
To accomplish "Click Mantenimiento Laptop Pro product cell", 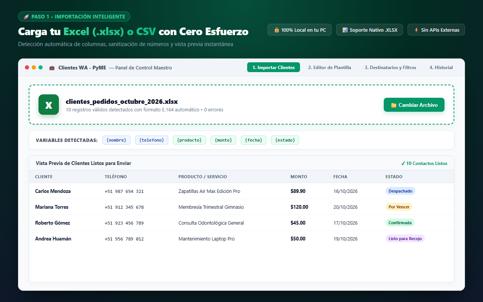I will (x=206, y=239).
